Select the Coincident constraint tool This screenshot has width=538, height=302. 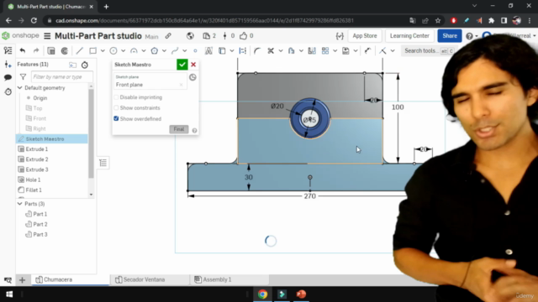[x=382, y=50]
